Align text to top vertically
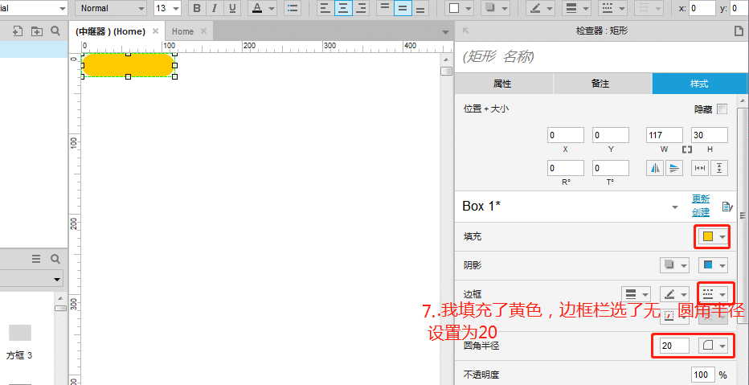Viewport: 749px width, 385px height. click(384, 8)
